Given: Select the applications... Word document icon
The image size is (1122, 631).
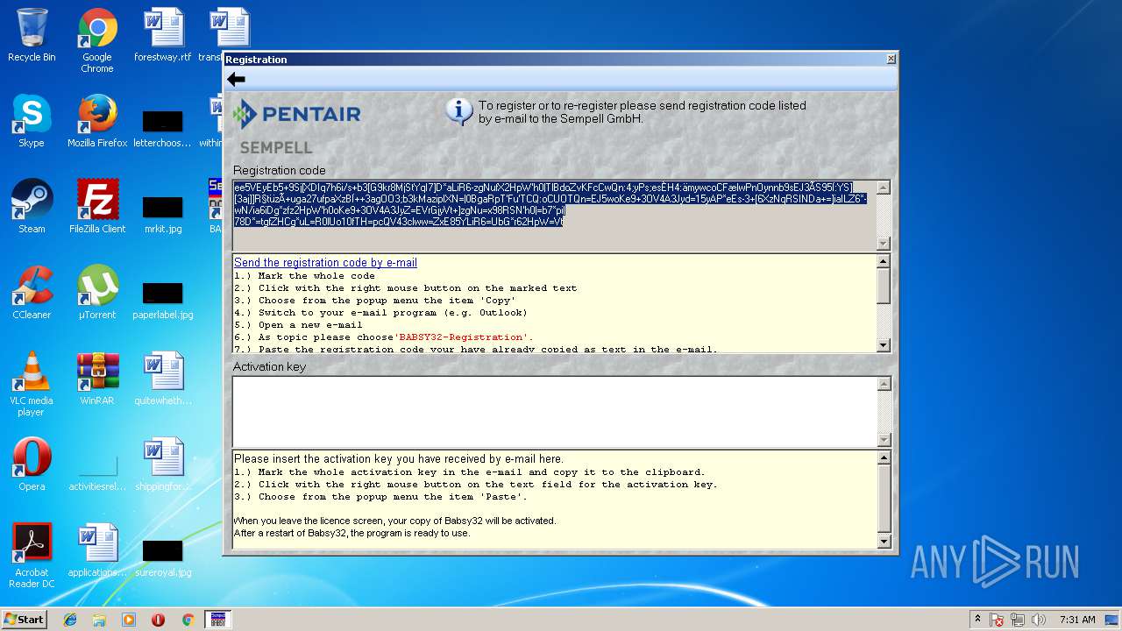Looking at the screenshot, I should (x=97, y=550).
